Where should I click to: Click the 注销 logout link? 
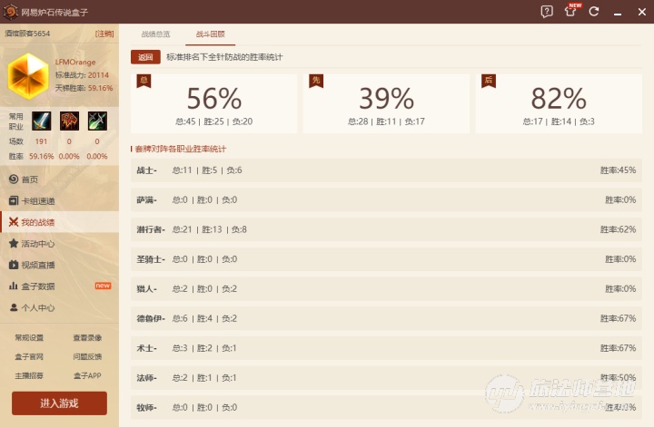point(104,34)
